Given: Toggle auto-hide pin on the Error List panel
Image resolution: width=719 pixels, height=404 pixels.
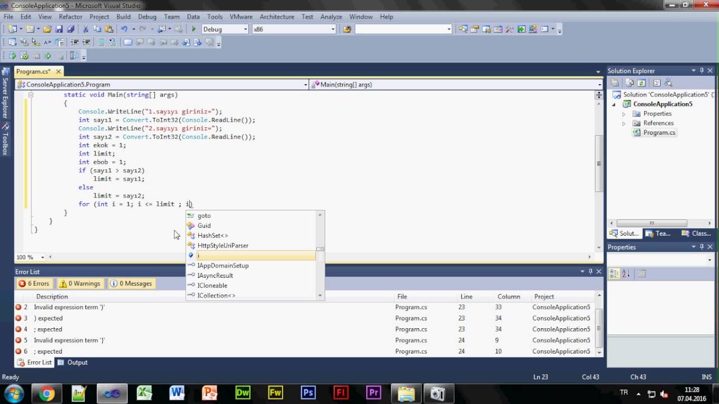Looking at the screenshot, I should 590,272.
